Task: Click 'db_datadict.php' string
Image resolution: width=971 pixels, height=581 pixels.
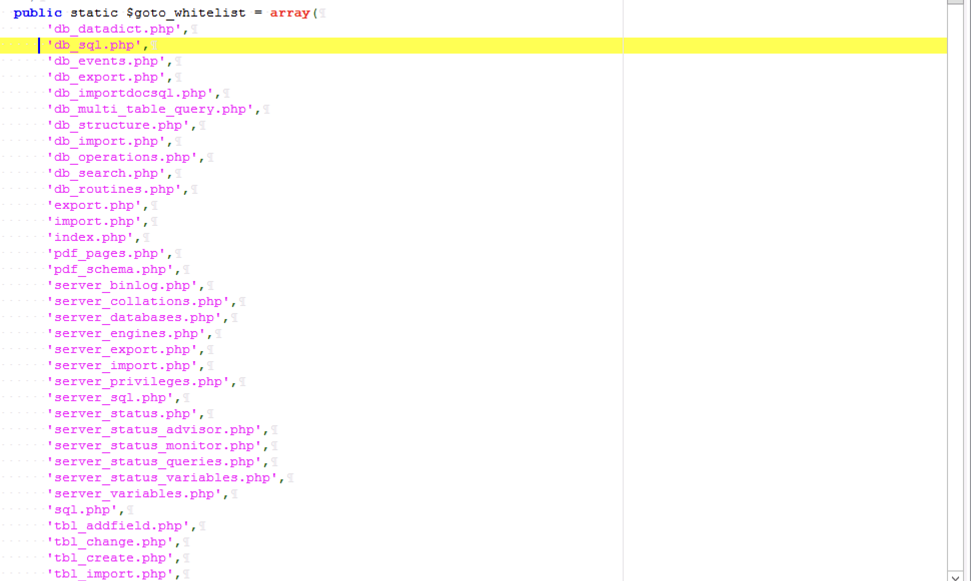Action: point(114,29)
